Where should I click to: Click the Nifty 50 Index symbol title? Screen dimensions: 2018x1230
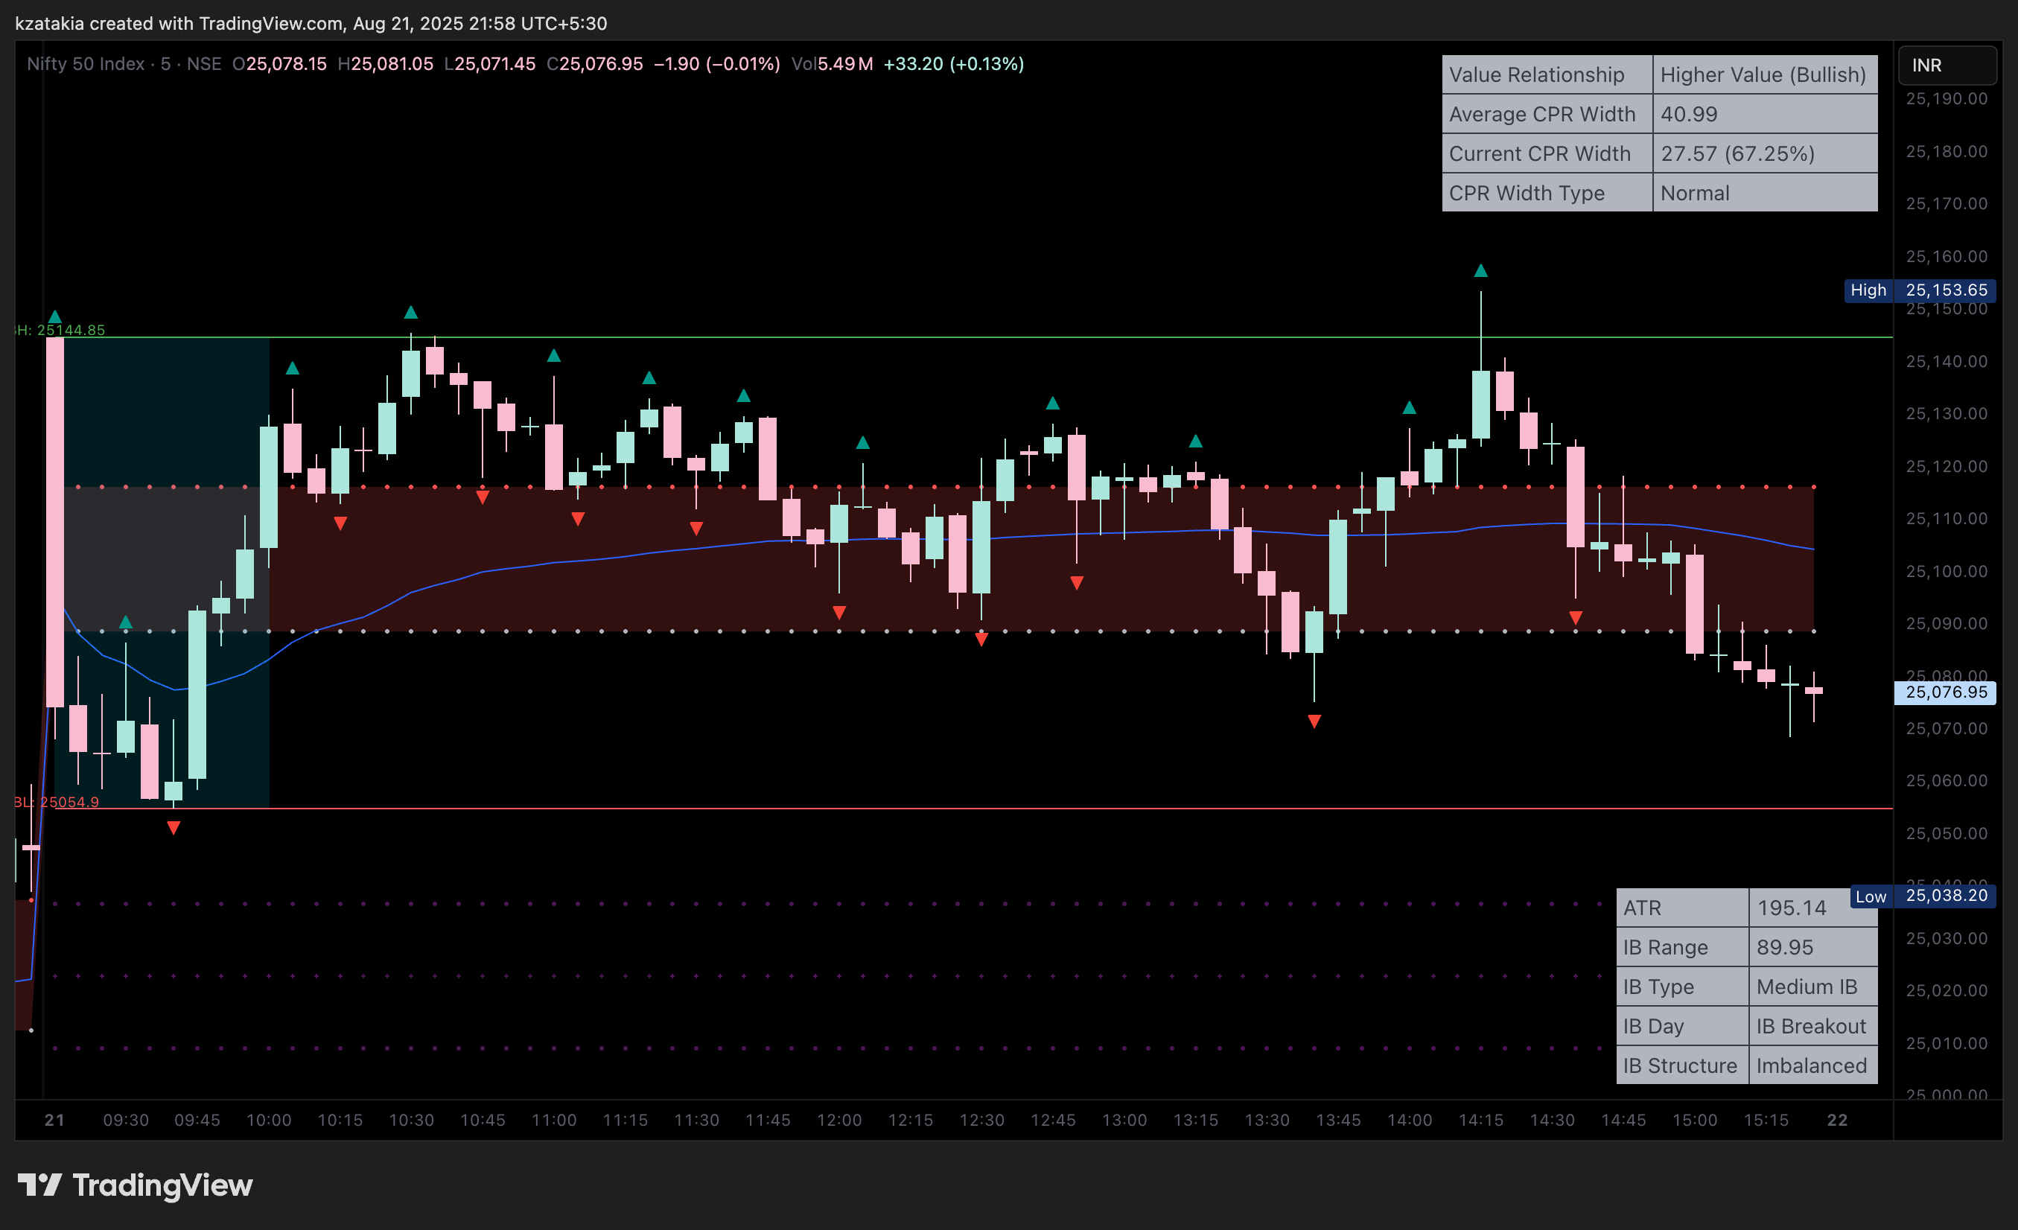pyautogui.click(x=86, y=64)
